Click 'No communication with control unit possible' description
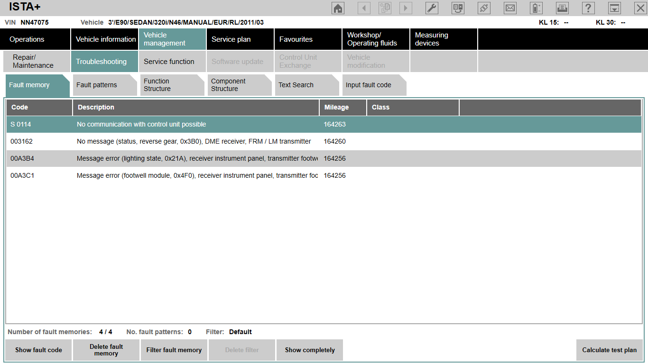The image size is (648, 364). (x=141, y=124)
